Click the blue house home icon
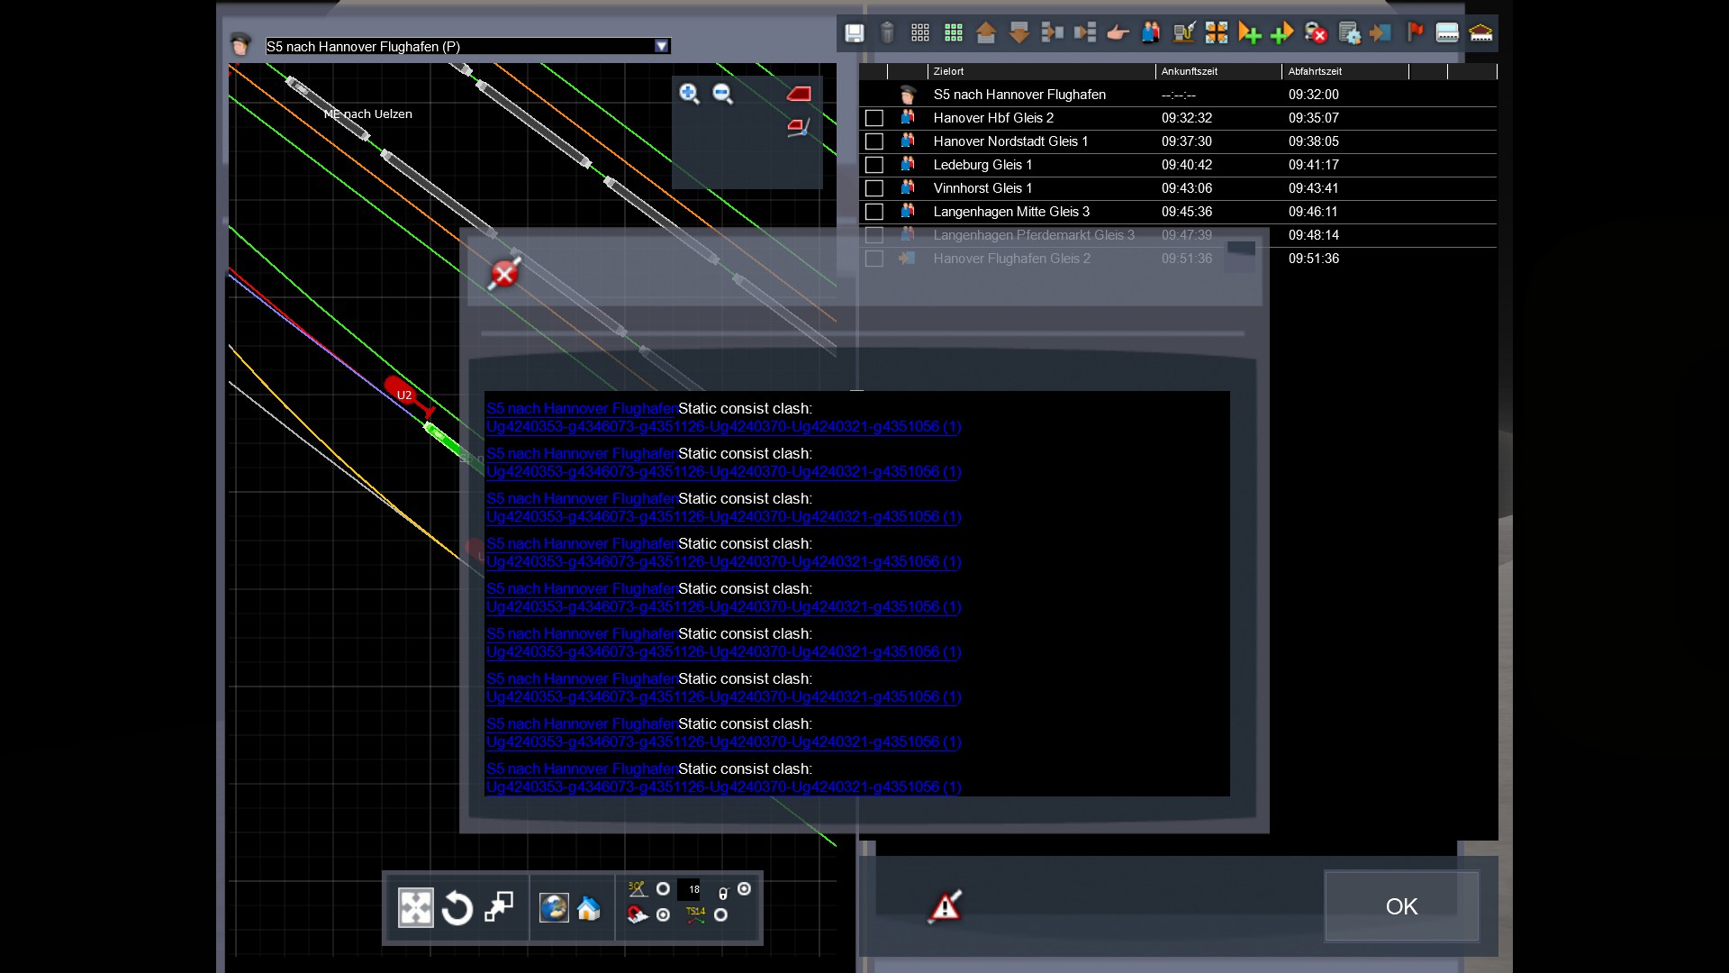The height and width of the screenshot is (973, 1729). [589, 908]
